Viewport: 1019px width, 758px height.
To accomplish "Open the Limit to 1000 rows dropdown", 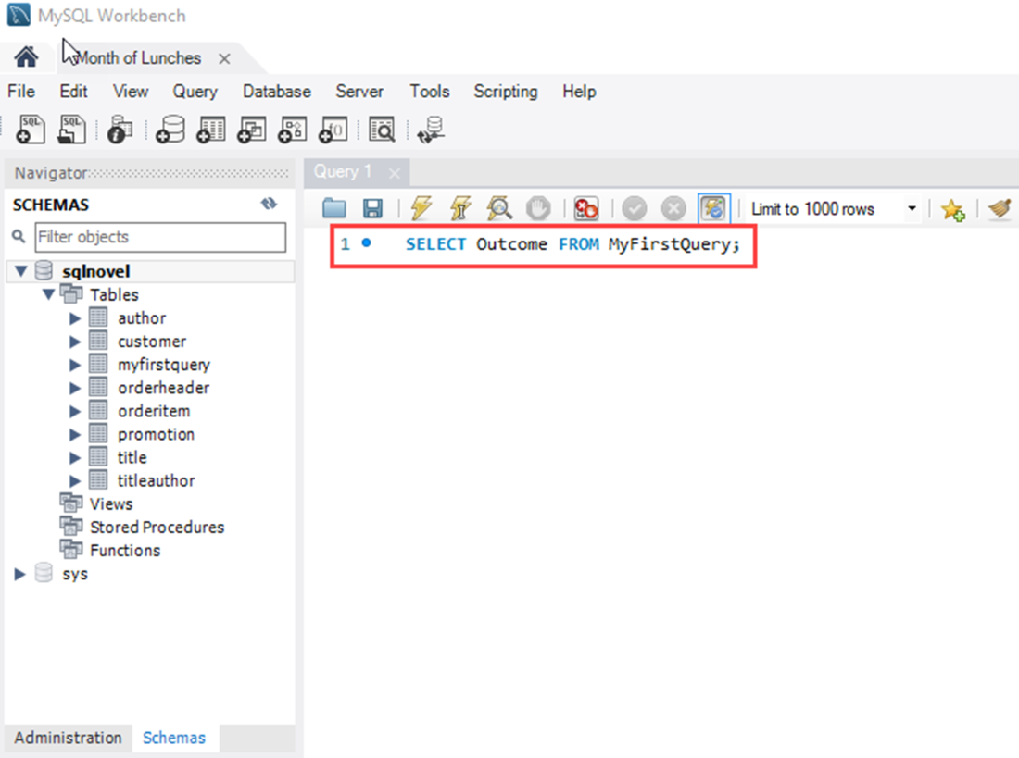I will coord(912,208).
